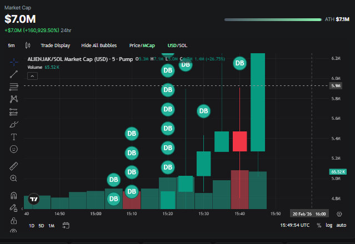Click the TradingView logo
Screen dimensions: 355x244
[34, 199]
